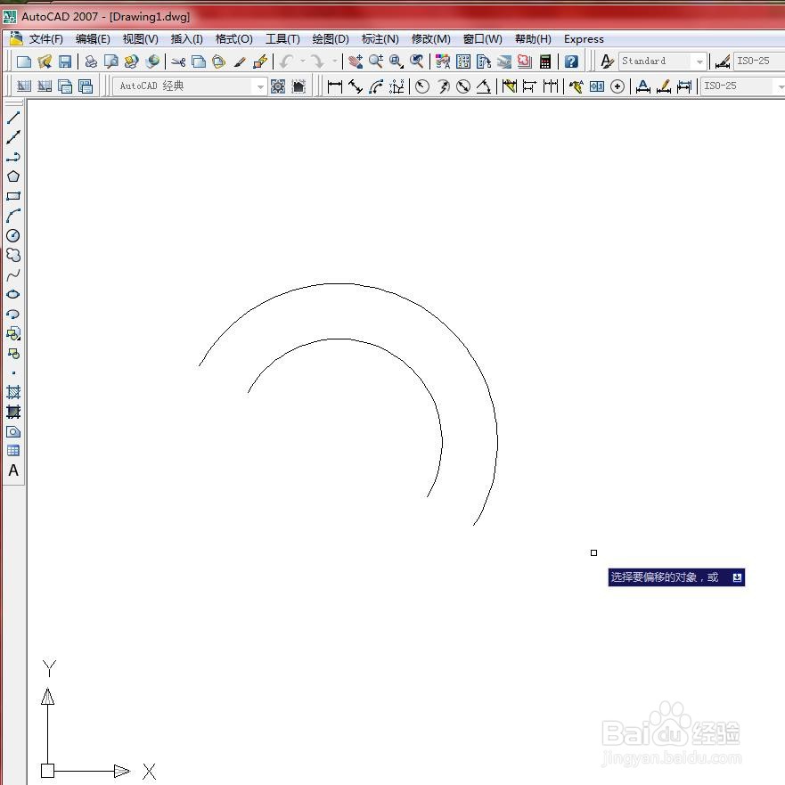The image size is (785, 785).
Task: Click the Open file icon
Action: pos(45,61)
